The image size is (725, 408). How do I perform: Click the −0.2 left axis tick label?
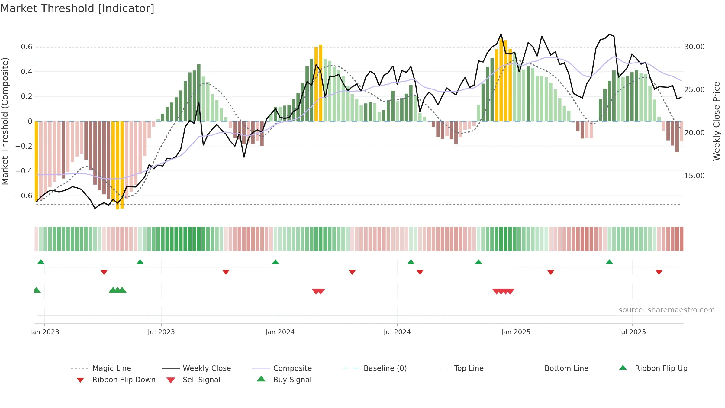tap(24, 146)
